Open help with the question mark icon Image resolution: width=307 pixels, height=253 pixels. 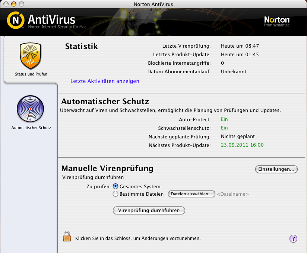tap(293, 238)
